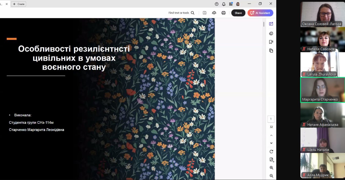Click the cloud upload icon
The image size is (345, 180).
(x=214, y=13)
